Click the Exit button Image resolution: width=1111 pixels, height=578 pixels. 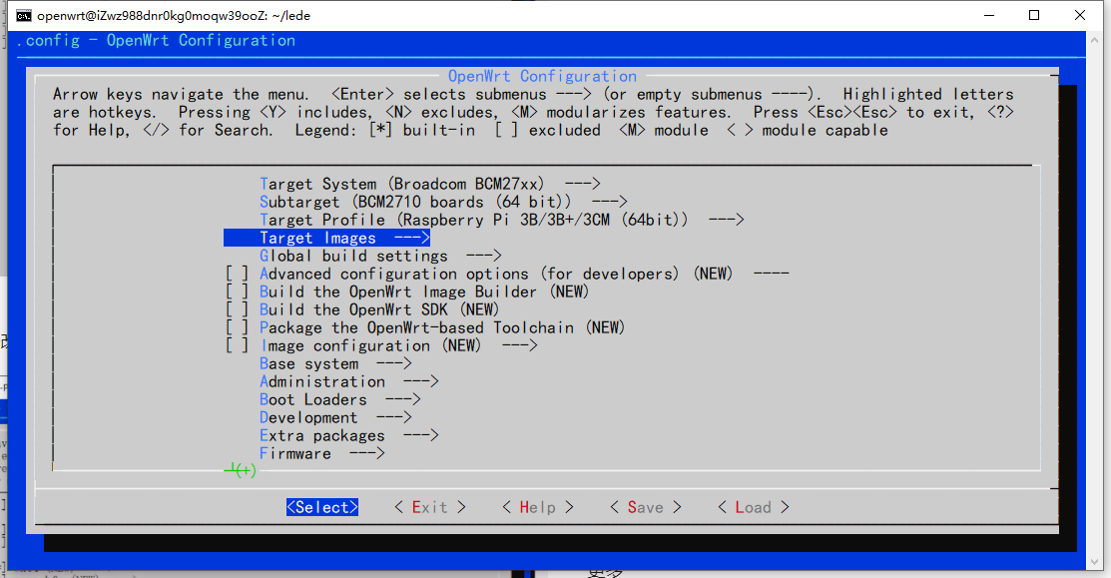(x=429, y=507)
